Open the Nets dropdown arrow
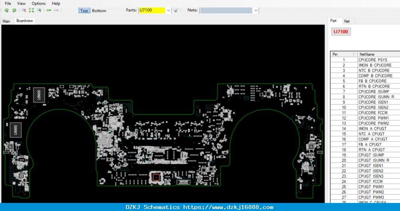Image resolution: width=400 pixels, height=211 pixels. tap(256, 10)
